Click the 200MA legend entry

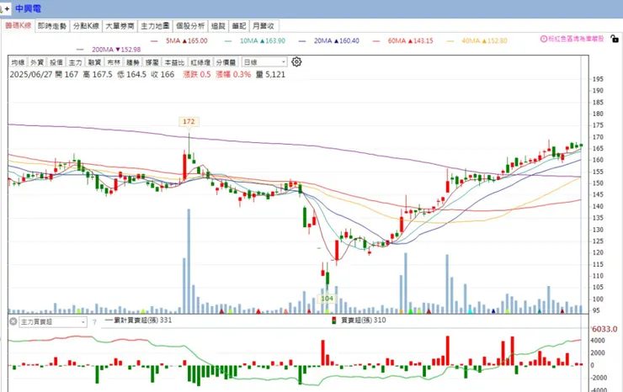point(109,50)
